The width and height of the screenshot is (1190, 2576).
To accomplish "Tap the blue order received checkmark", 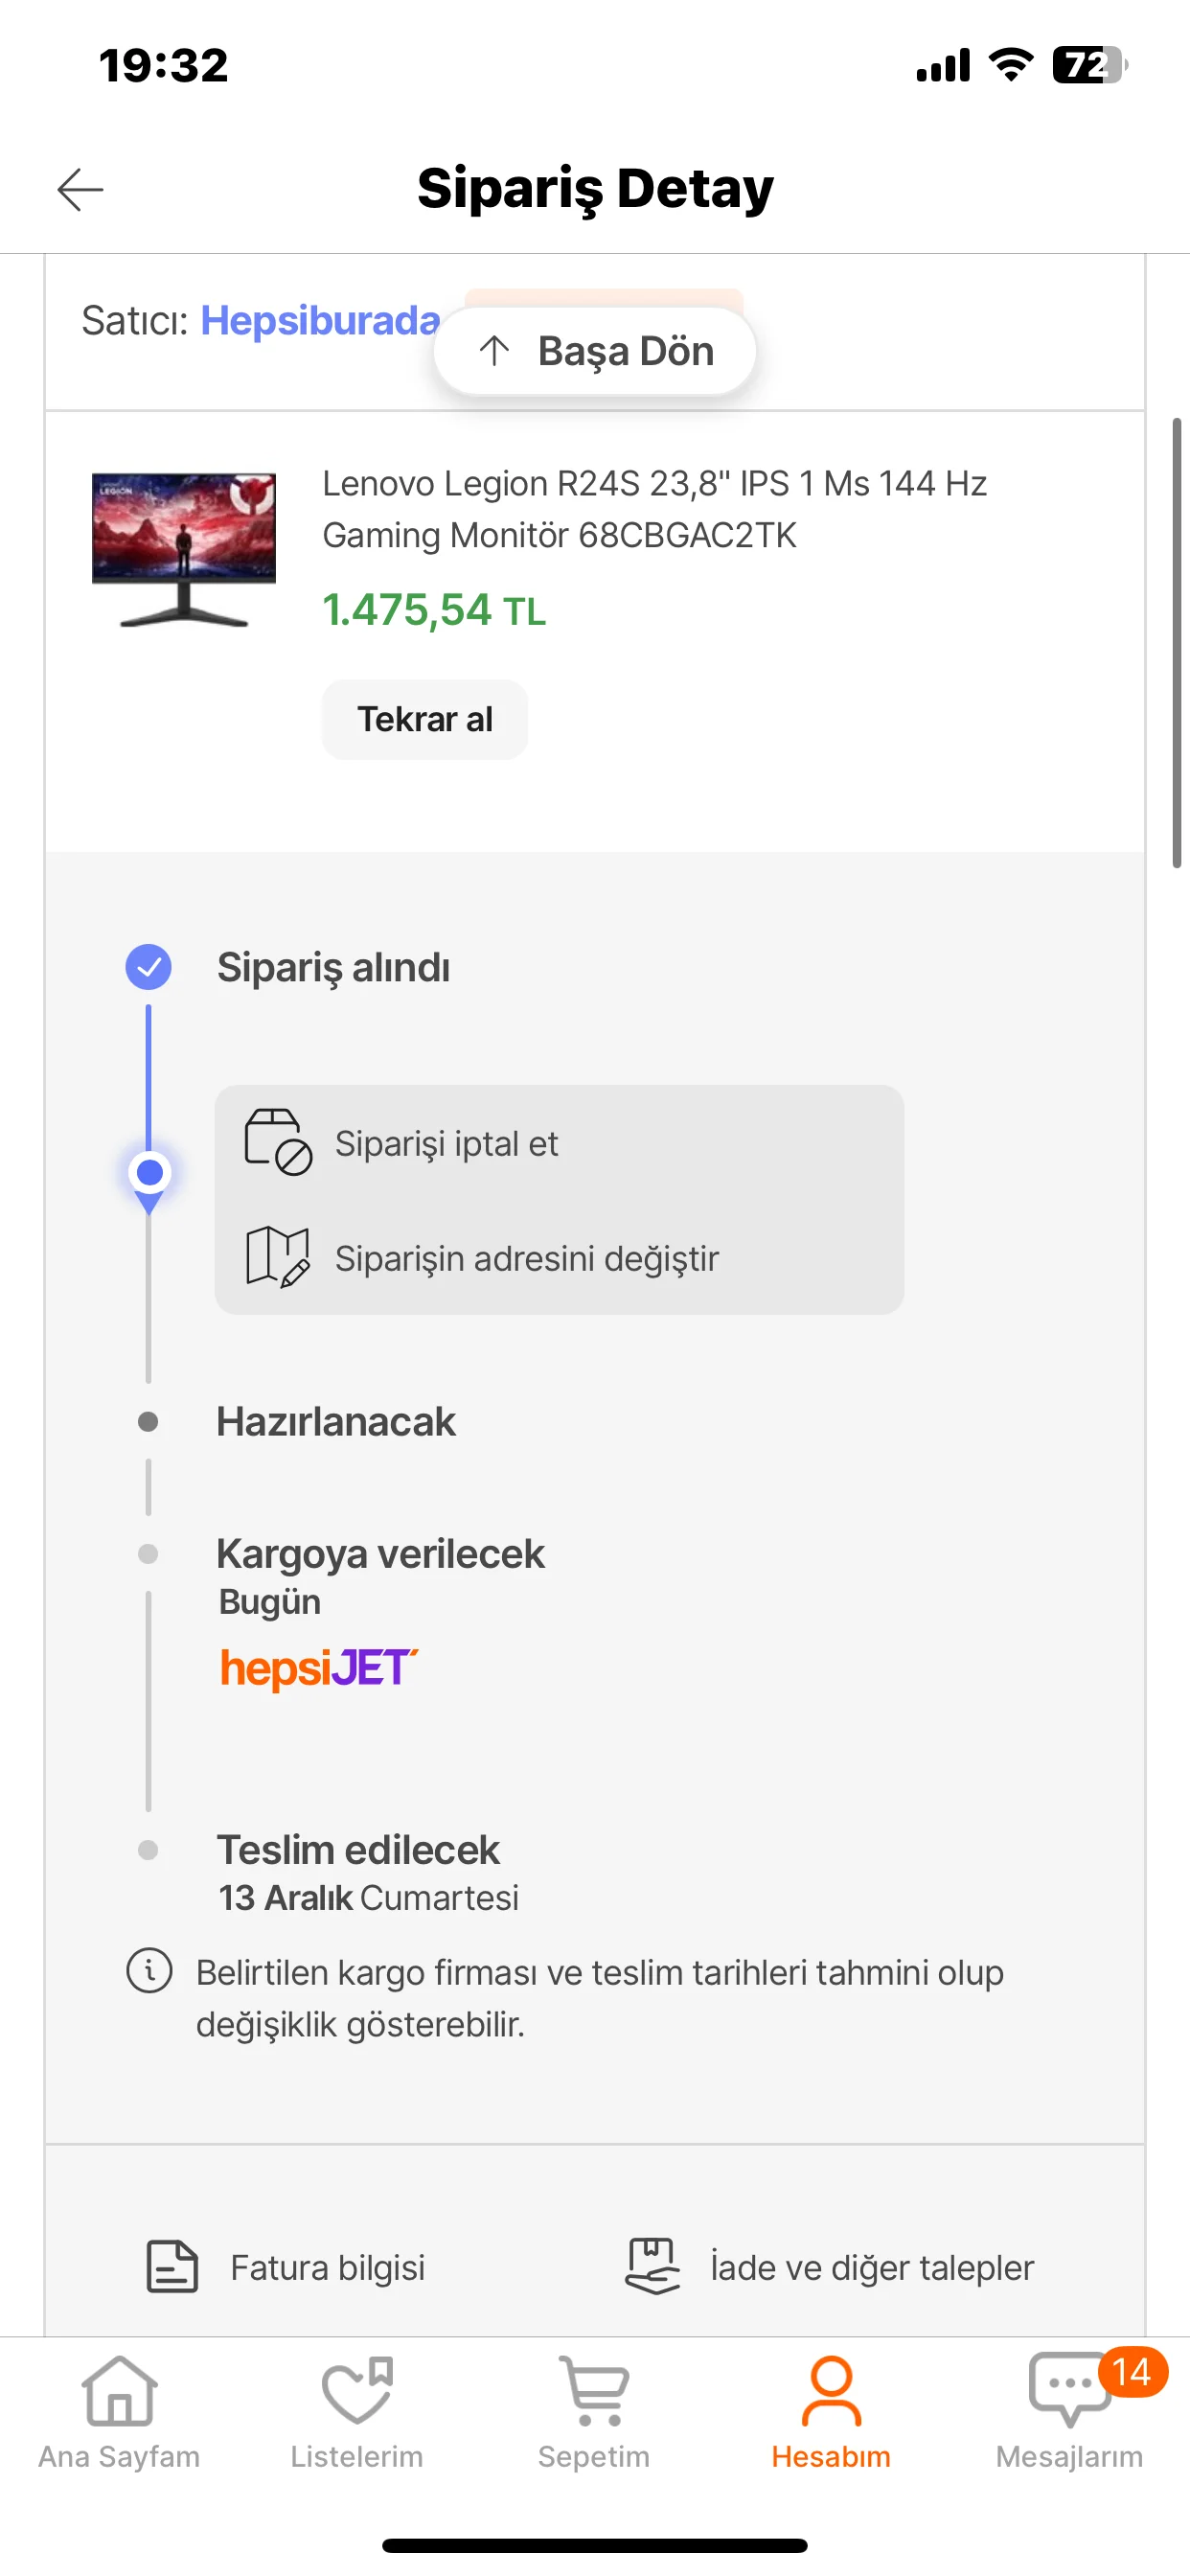I will pos(148,967).
